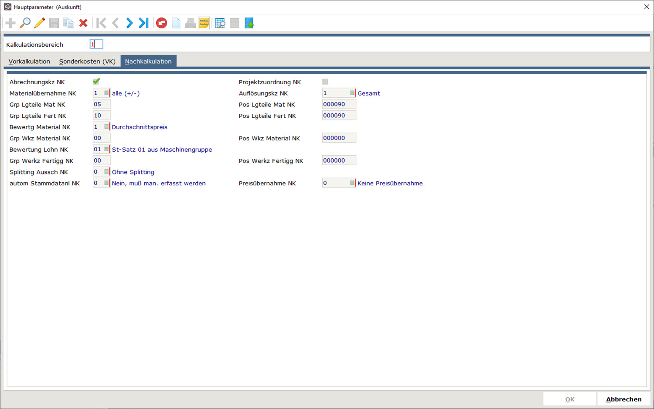This screenshot has width=654, height=409.
Task: Open the Materialübernahme NK selection list
Action: (x=106, y=93)
